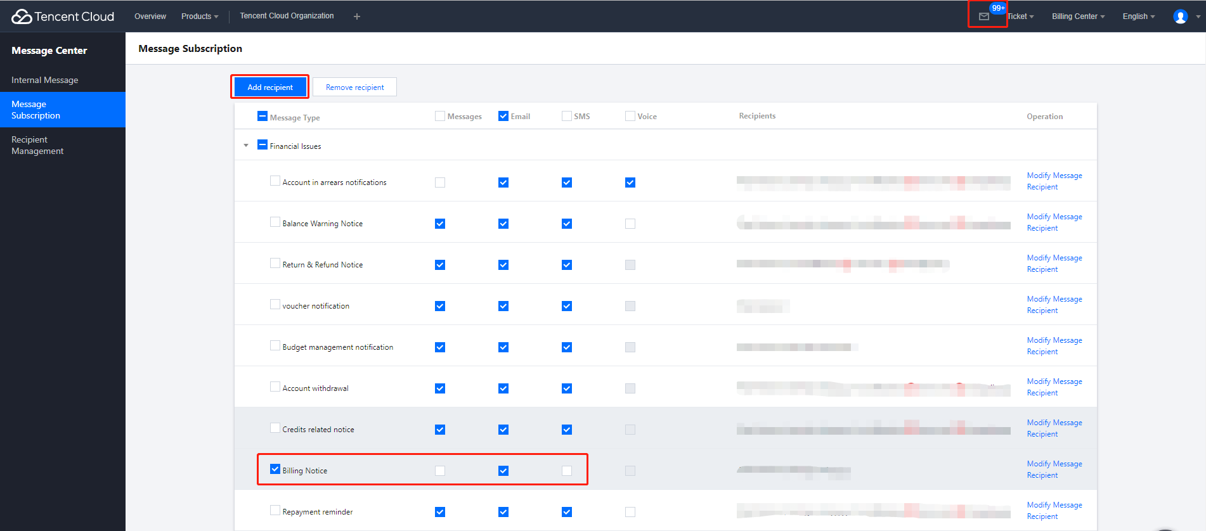Click the Tencent Cloud logo

point(63,16)
